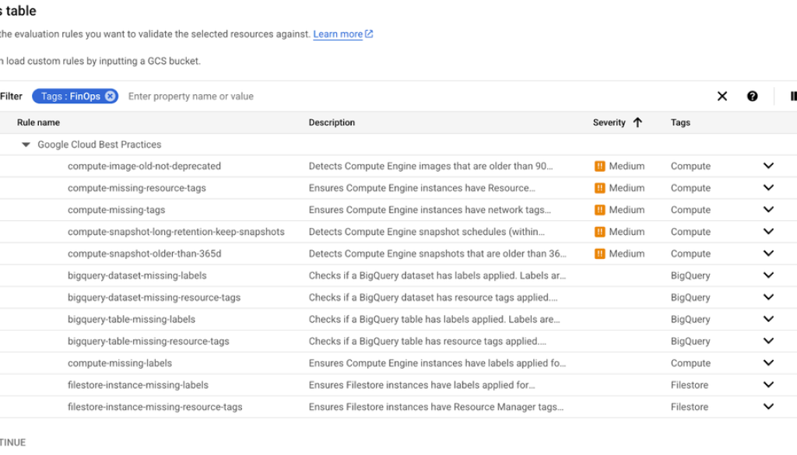Click the help question mark icon
Viewport: 797px width, 455px height.
click(752, 96)
